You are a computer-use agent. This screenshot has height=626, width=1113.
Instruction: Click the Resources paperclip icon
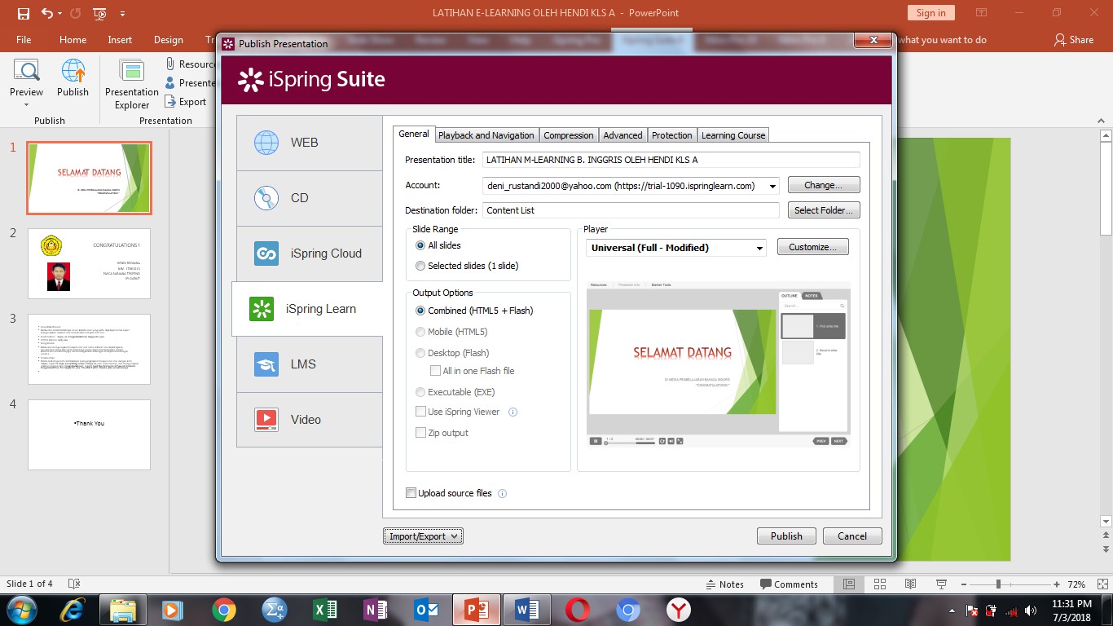[170, 64]
